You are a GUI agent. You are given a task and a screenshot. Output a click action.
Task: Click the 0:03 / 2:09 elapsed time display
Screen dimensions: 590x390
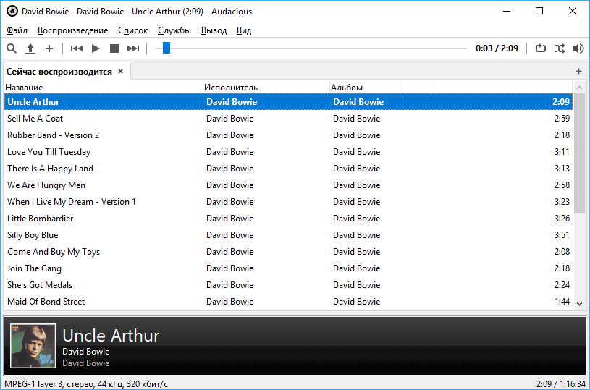click(x=497, y=48)
